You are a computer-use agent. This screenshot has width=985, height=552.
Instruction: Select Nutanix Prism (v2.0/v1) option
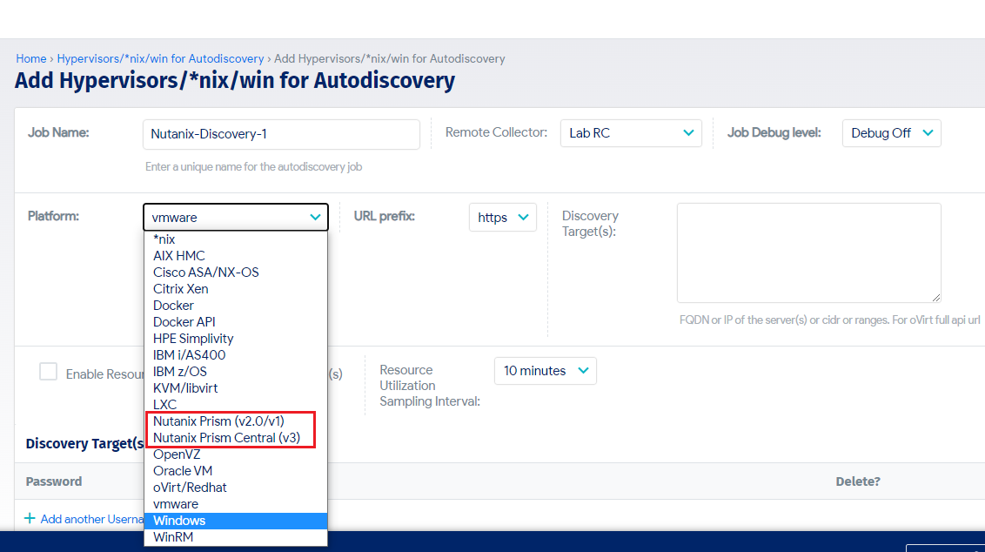[236, 421]
